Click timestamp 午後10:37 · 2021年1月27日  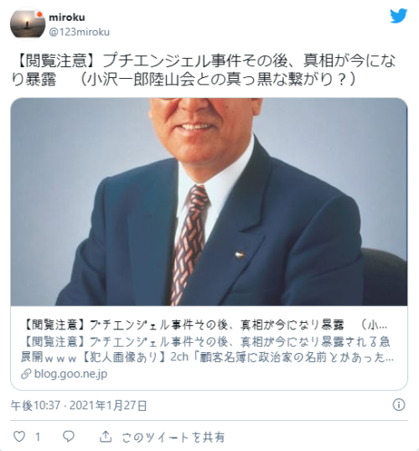79,406
